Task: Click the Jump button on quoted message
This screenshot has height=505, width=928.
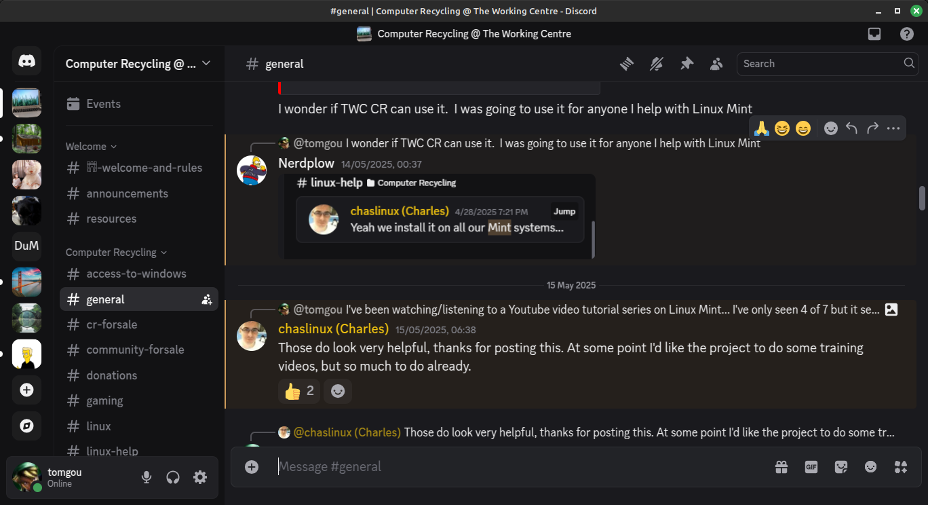Action: (564, 211)
